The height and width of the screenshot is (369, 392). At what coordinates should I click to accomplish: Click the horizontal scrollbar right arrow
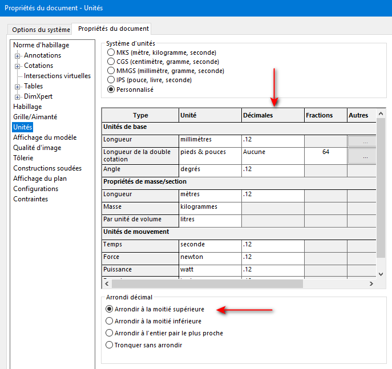tap(371, 283)
